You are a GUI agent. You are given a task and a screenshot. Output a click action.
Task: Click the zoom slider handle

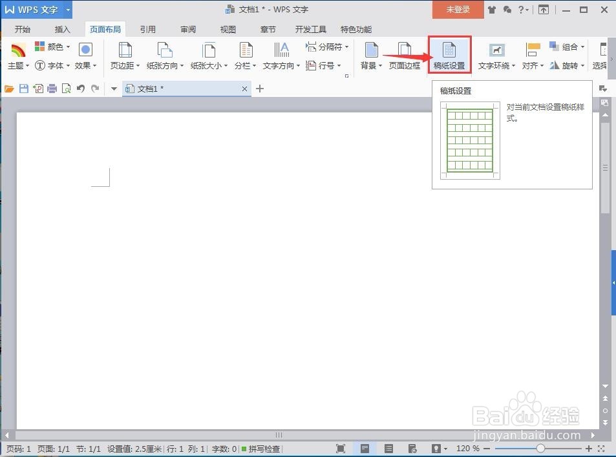(540, 449)
